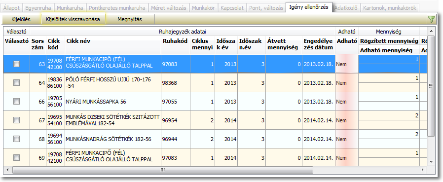Click Kijelöltek visszavonása button
Image resolution: width=443 pixels, height=182 pixels.
[73, 20]
